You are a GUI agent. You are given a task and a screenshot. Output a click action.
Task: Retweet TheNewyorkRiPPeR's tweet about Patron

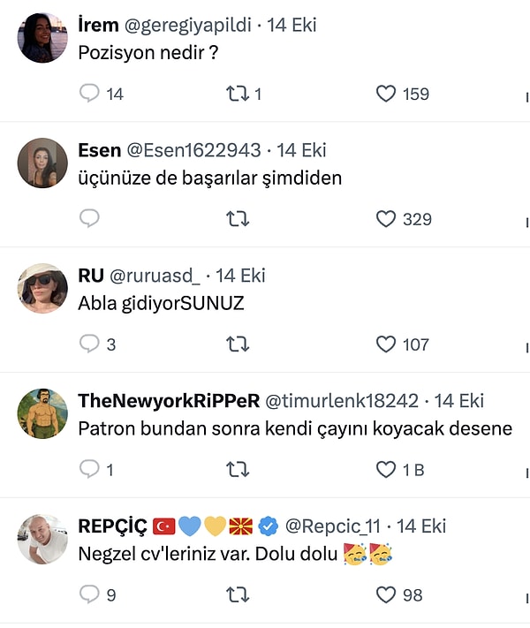click(x=237, y=470)
